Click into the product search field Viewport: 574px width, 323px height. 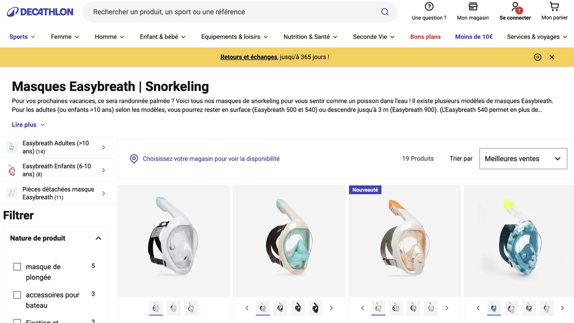coord(231,12)
